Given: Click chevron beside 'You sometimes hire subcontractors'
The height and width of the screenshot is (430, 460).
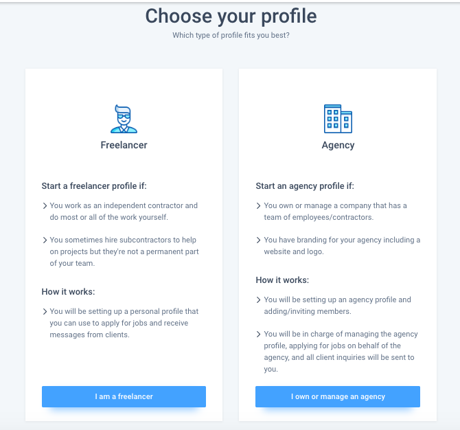Looking at the screenshot, I should pyautogui.click(x=45, y=240).
